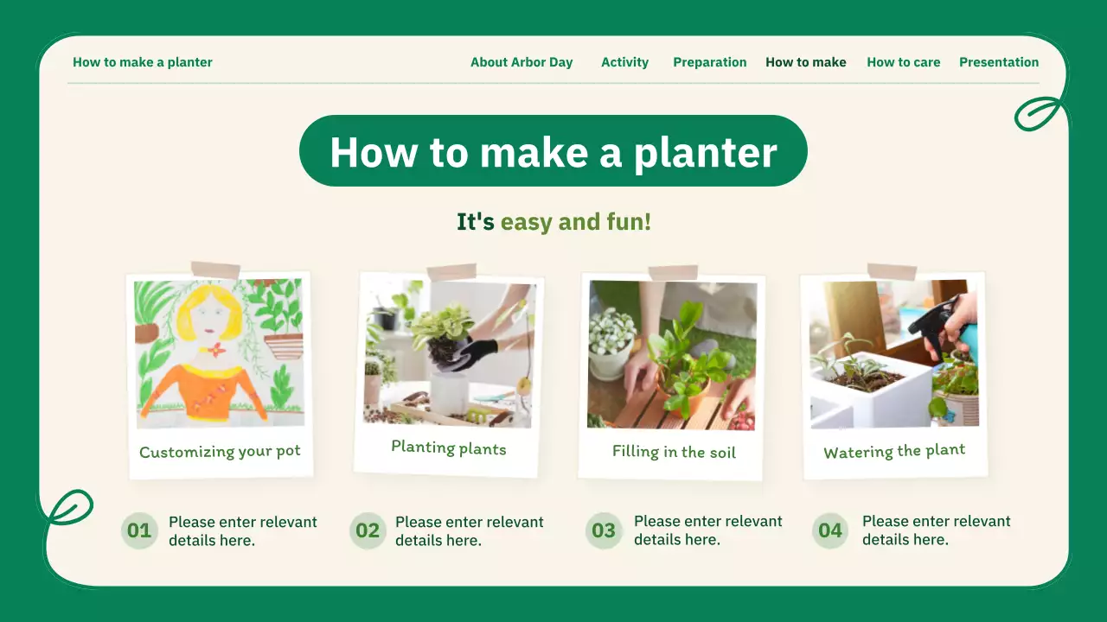Image resolution: width=1107 pixels, height=622 pixels.
Task: Click the top-left How to make a planter link
Action: point(143,62)
